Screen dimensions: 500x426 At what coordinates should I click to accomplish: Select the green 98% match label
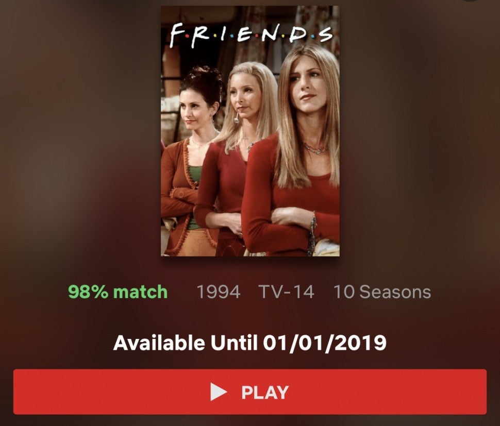coord(118,292)
